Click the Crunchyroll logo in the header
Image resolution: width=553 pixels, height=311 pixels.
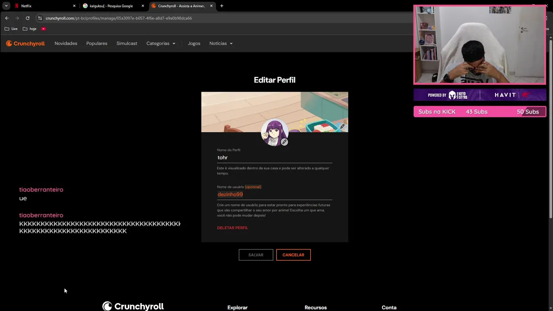pos(25,44)
